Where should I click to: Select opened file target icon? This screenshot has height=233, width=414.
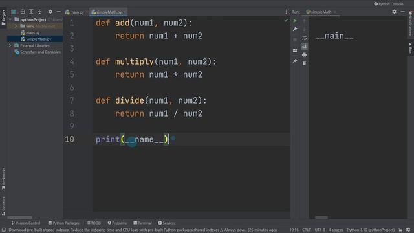click(x=23, y=12)
